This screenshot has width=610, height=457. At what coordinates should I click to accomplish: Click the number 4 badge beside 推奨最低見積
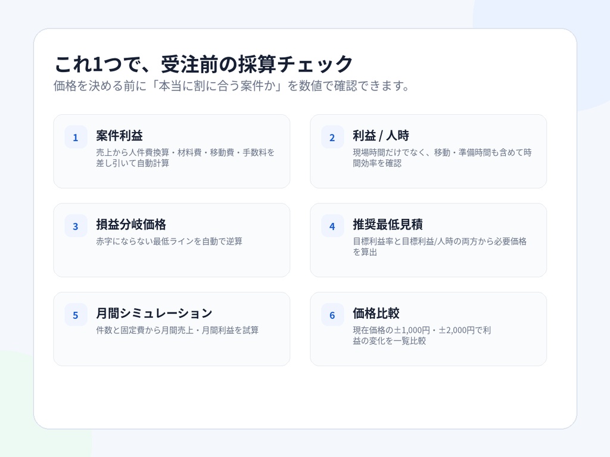tap(332, 226)
